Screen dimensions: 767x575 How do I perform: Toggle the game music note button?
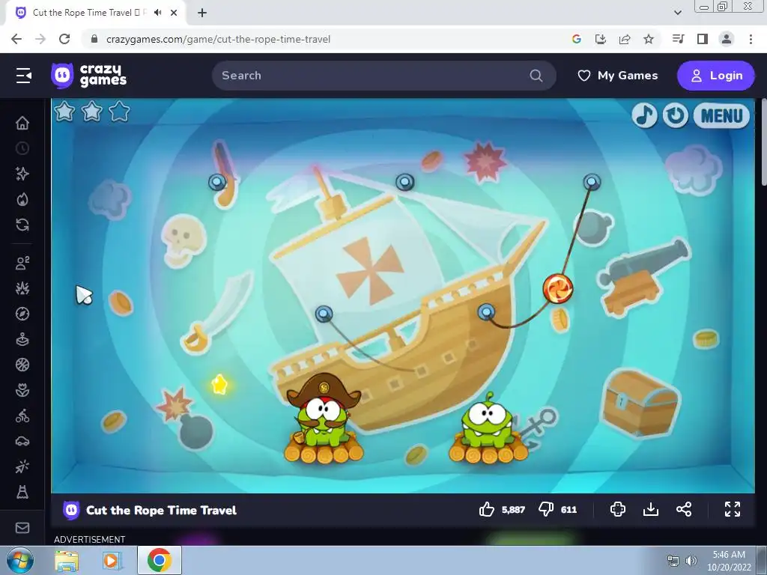[644, 115]
